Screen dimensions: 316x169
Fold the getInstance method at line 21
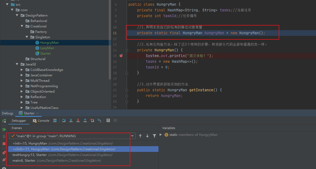pos(127,90)
